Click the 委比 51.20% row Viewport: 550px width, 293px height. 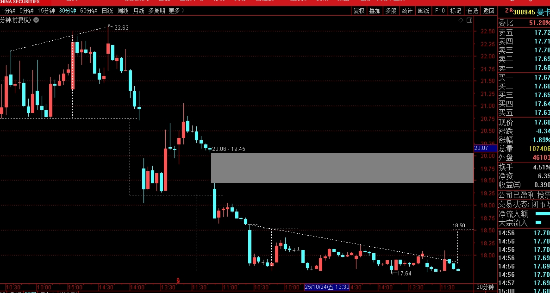pyautogui.click(x=524, y=23)
